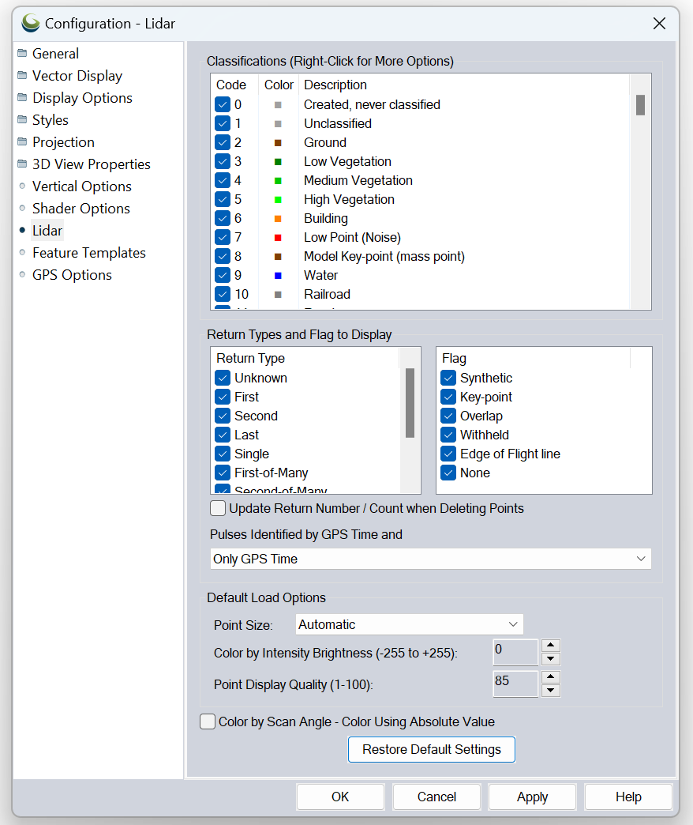Toggle Color by Scan Angle absolute value
Screen dimensions: 693x825
[x=208, y=721]
